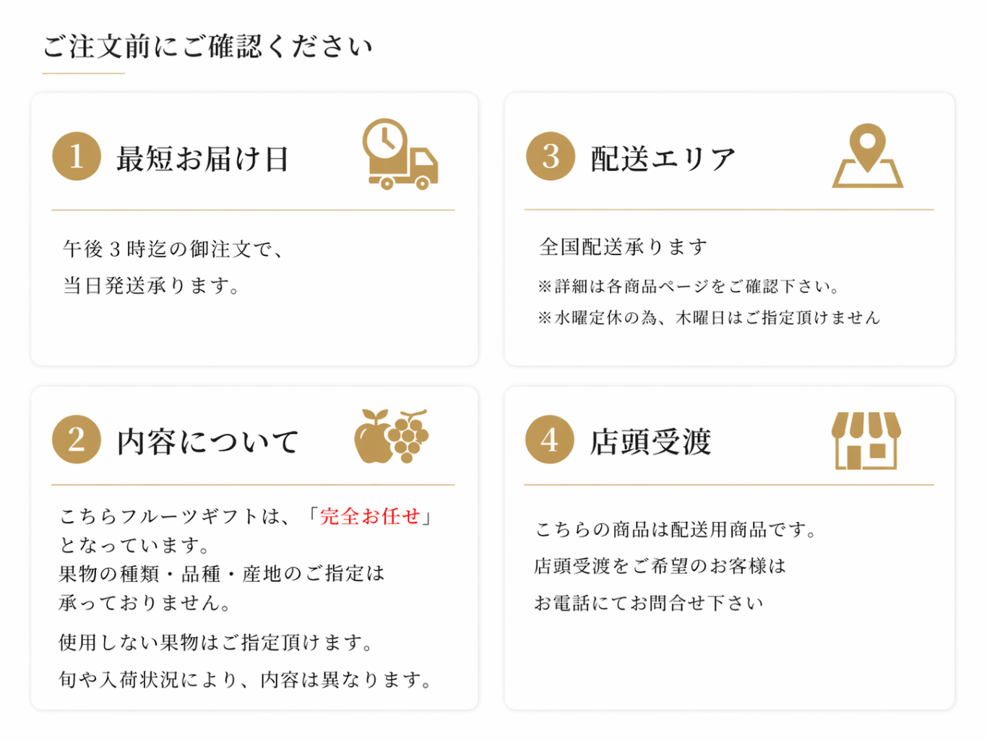The height and width of the screenshot is (741, 987).
Task: Click the gold number 4 circle
Action: click(549, 440)
